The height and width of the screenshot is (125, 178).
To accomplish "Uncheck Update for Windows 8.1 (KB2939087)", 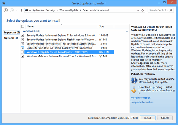I will point(23,48).
